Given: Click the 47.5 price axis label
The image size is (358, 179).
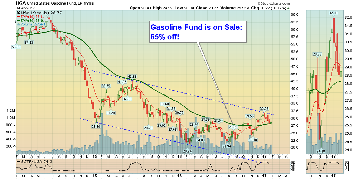Looking at the screenshot, I should pos(295,67).
